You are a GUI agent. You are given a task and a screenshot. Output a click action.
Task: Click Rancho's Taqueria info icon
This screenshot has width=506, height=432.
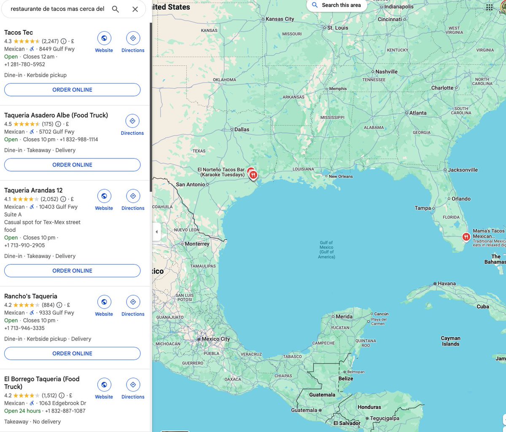59,305
